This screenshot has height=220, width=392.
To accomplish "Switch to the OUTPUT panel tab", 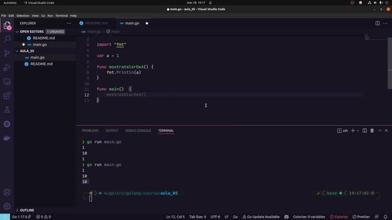I will (x=111, y=130).
